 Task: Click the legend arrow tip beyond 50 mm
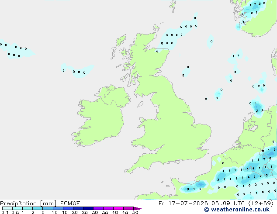pyautogui.click(x=138, y=208)
